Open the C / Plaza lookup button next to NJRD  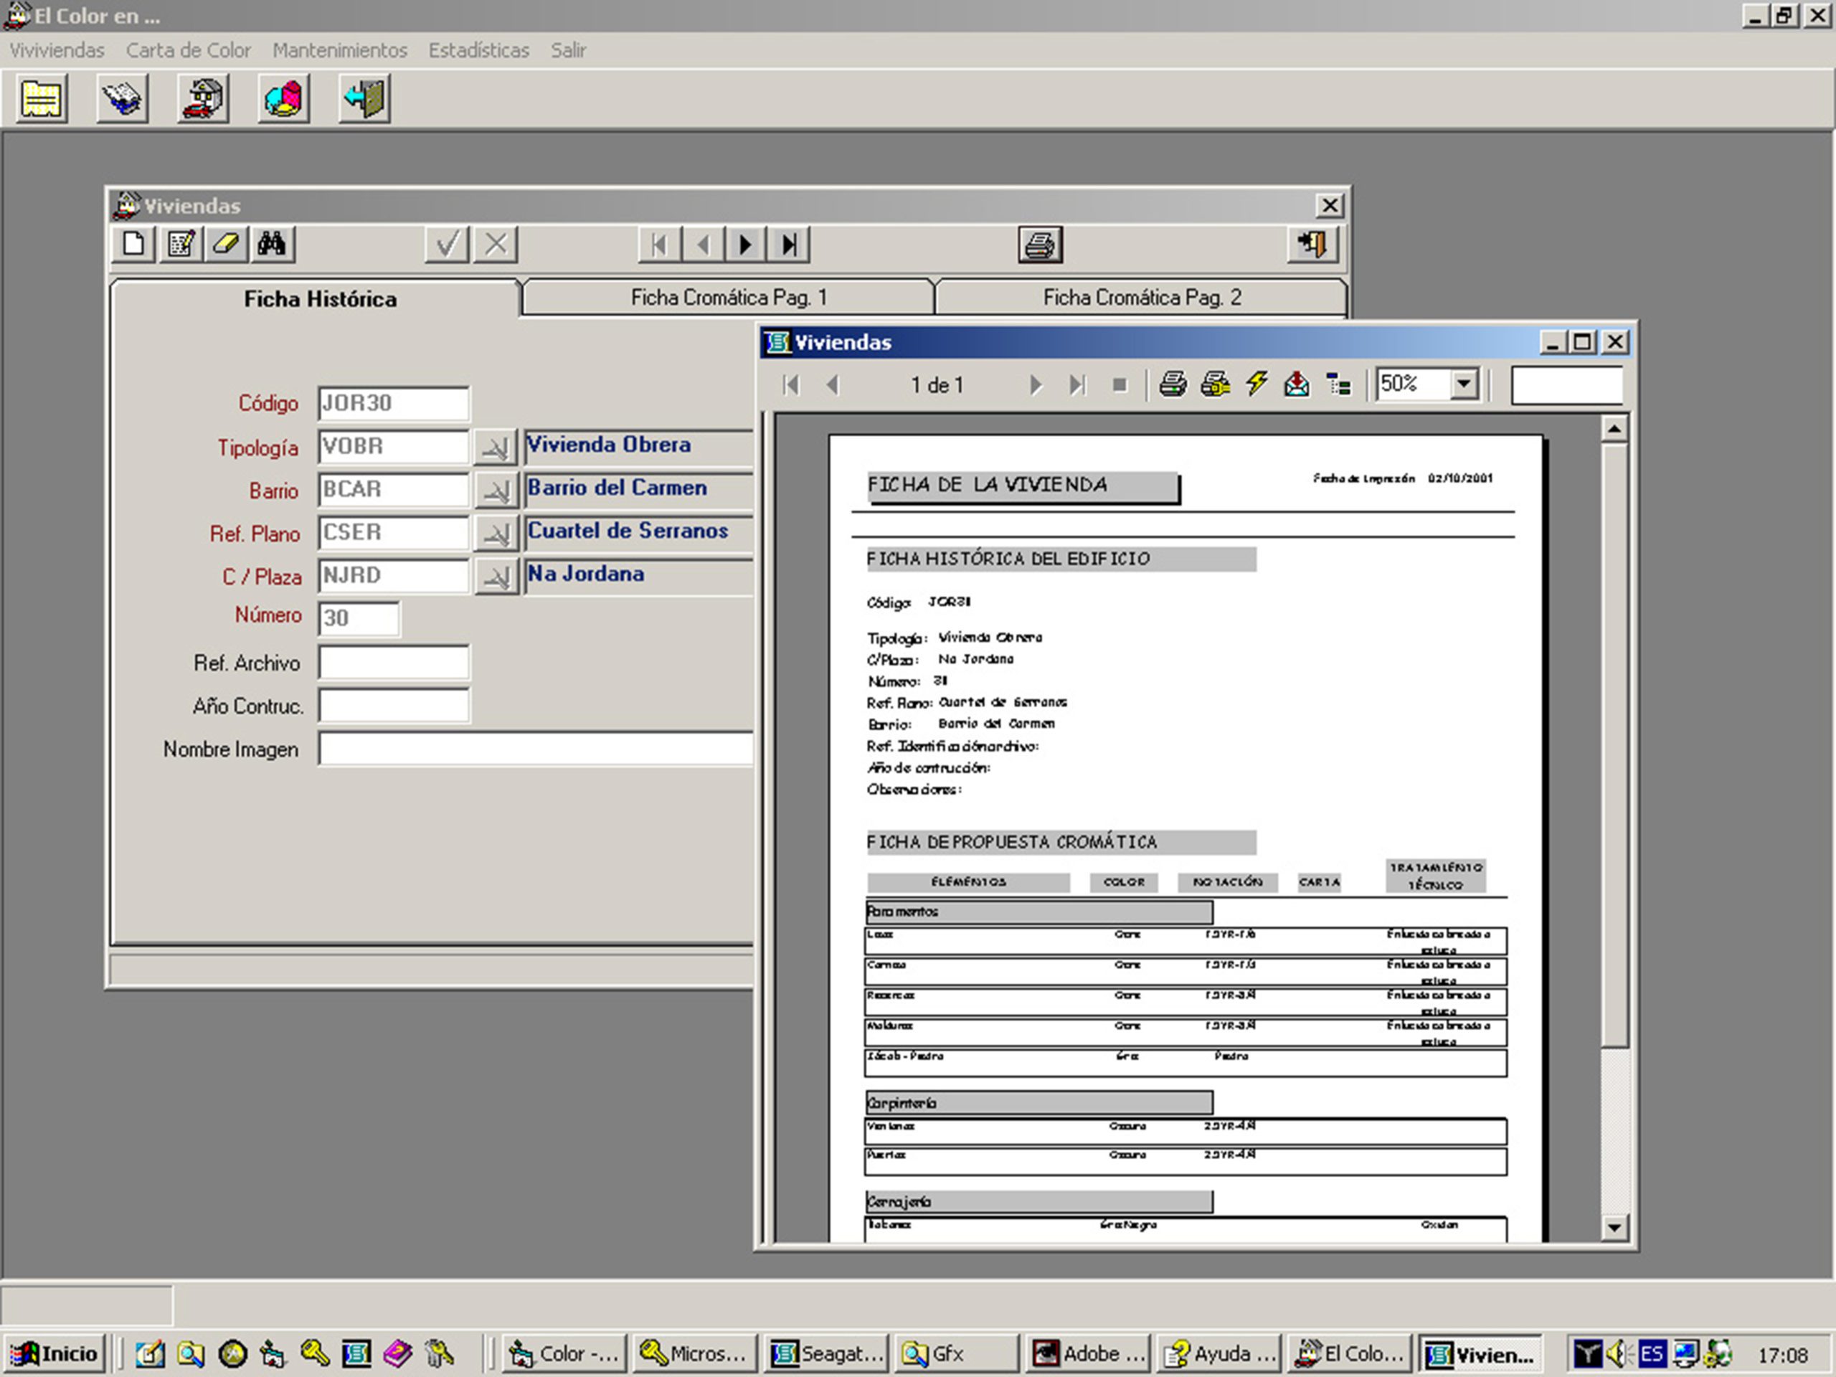[x=496, y=577]
